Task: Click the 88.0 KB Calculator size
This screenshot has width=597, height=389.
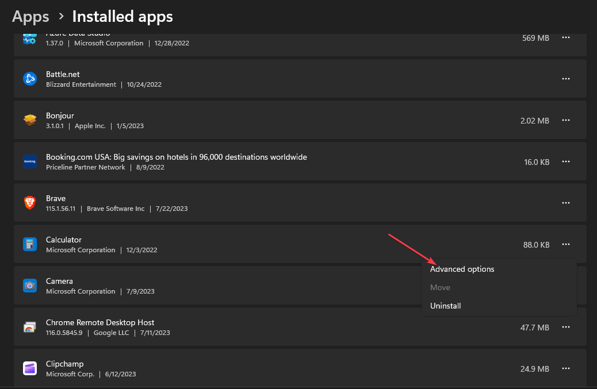Action: (x=536, y=245)
